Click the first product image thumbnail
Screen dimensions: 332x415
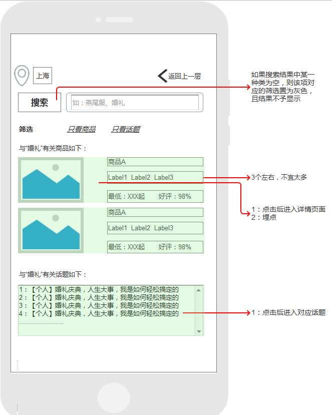[51, 180]
